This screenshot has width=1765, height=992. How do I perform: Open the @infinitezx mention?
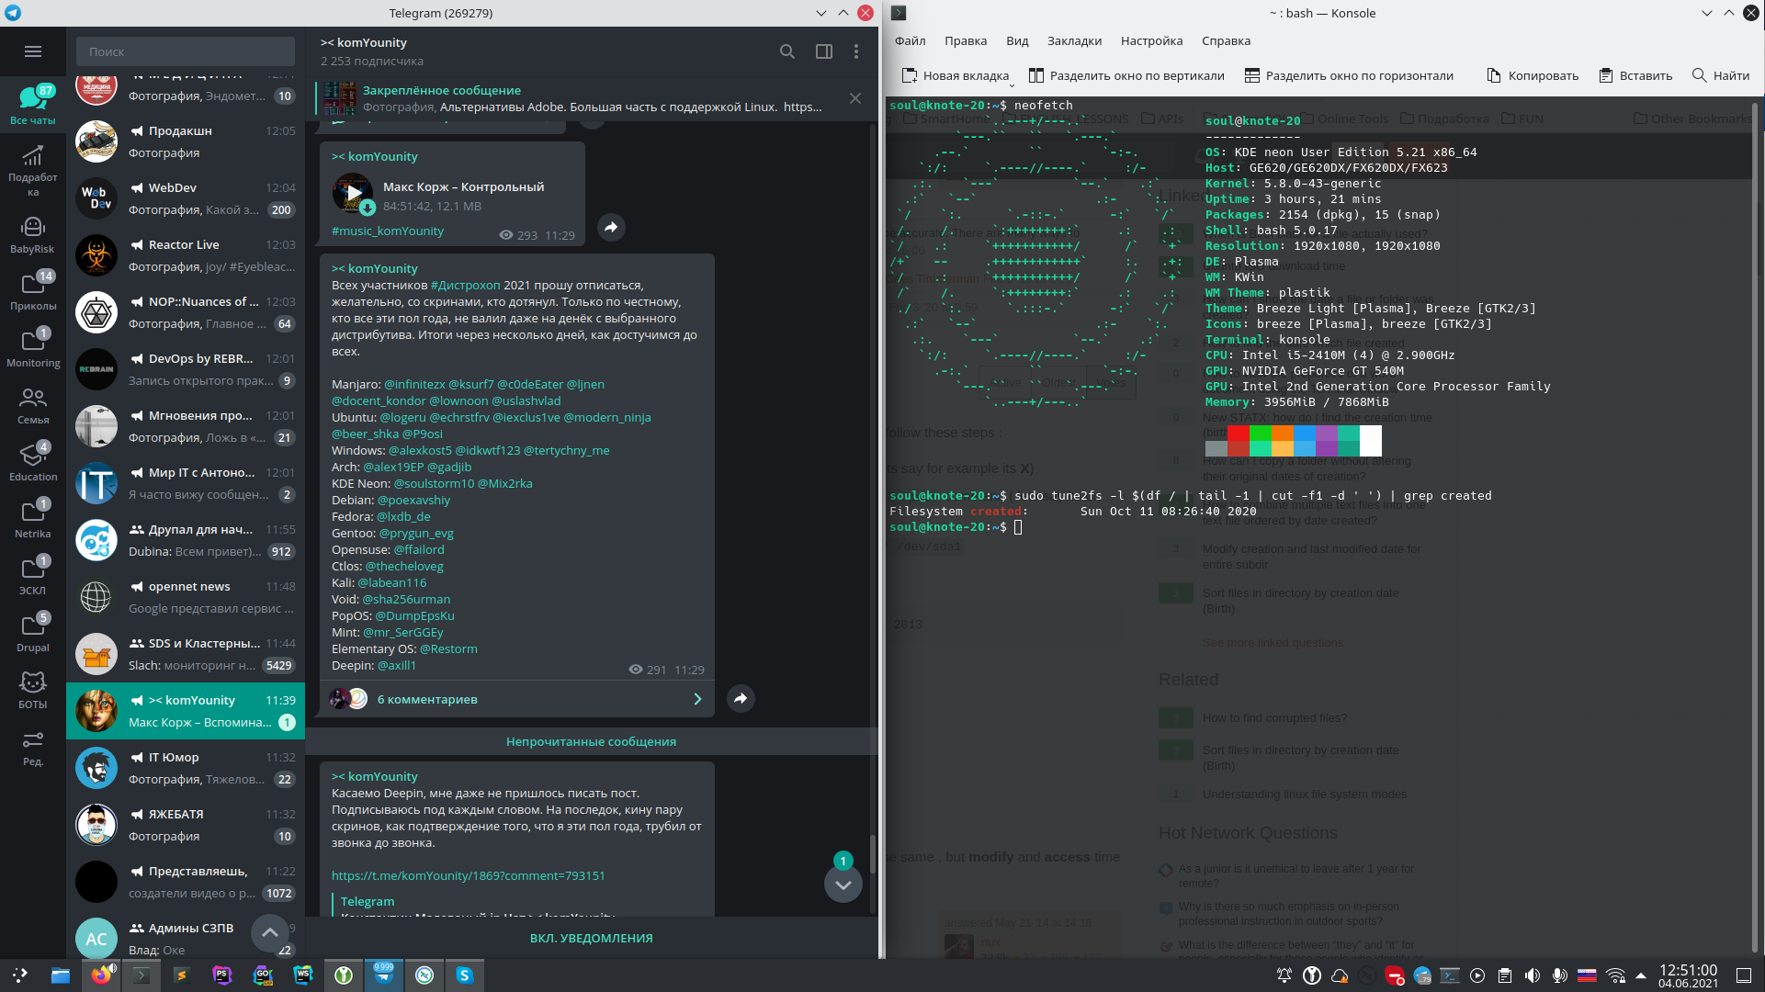414,384
